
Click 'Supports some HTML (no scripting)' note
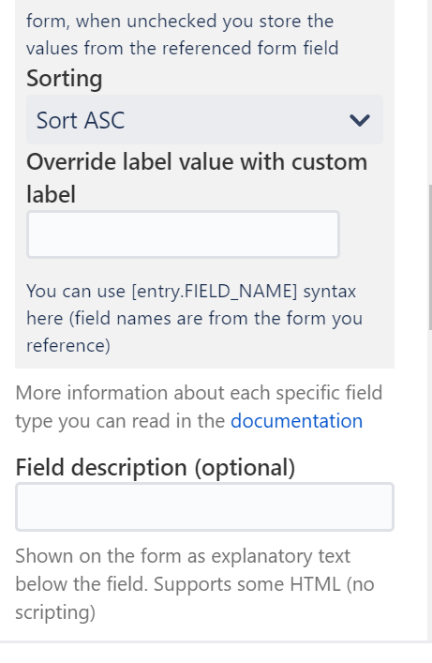[x=194, y=598]
